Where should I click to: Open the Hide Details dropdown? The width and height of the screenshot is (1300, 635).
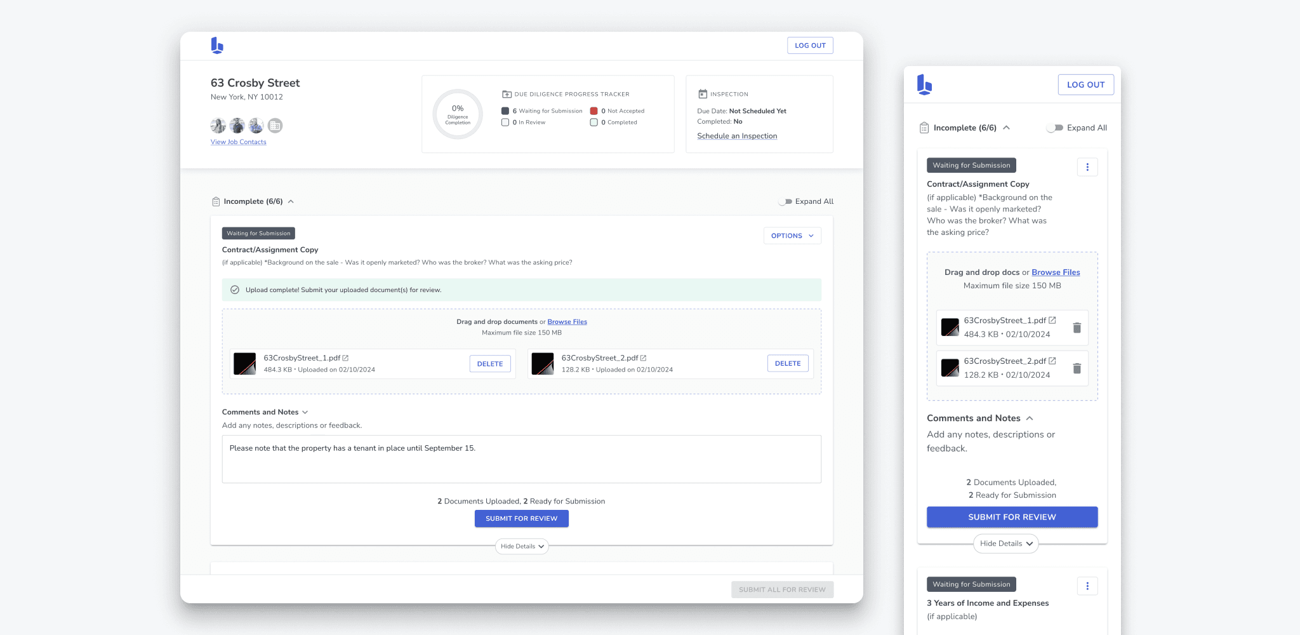pos(521,546)
